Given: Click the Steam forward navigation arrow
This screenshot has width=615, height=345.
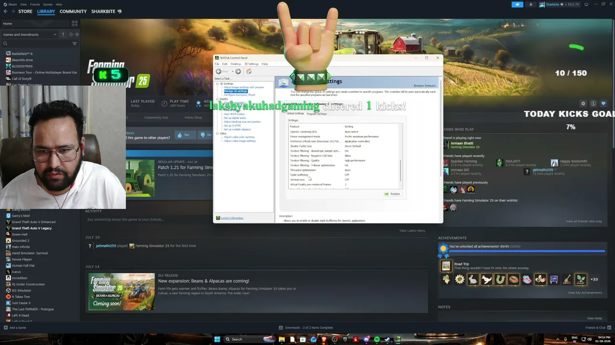Looking at the screenshot, I should pyautogui.click(x=12, y=11).
